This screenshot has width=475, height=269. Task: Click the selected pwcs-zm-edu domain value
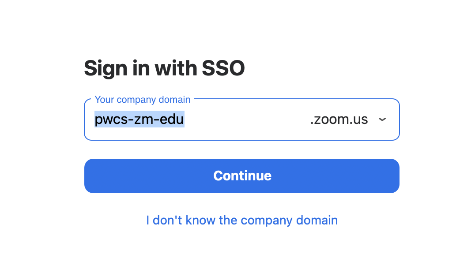pos(139,120)
